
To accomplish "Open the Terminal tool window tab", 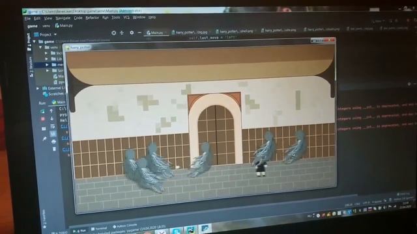I will click(x=99, y=228).
